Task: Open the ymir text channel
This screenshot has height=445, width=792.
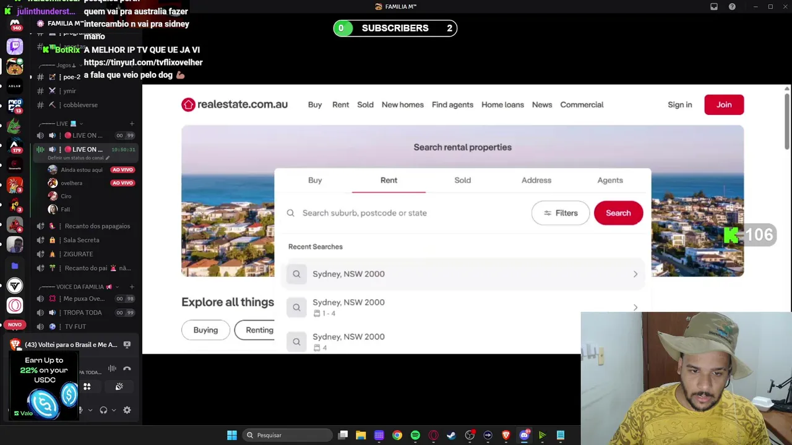Action: coord(69,91)
